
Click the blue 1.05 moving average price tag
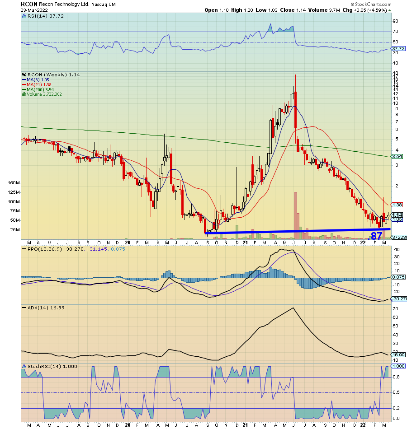coord(397,219)
